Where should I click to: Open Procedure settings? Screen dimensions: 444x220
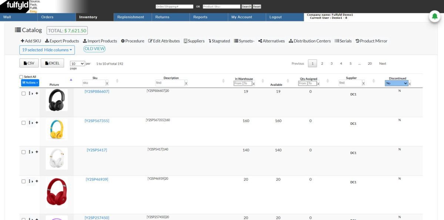132,41
